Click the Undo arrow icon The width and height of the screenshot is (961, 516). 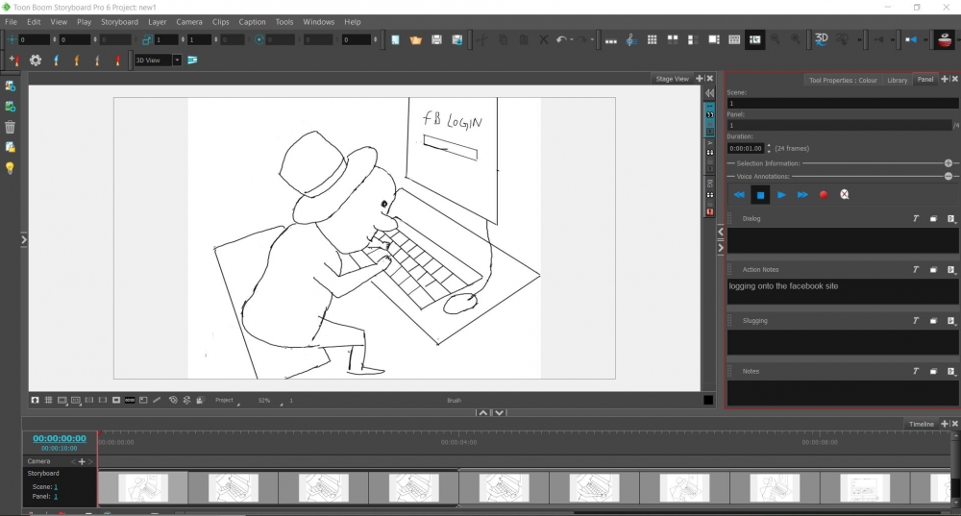coord(561,39)
